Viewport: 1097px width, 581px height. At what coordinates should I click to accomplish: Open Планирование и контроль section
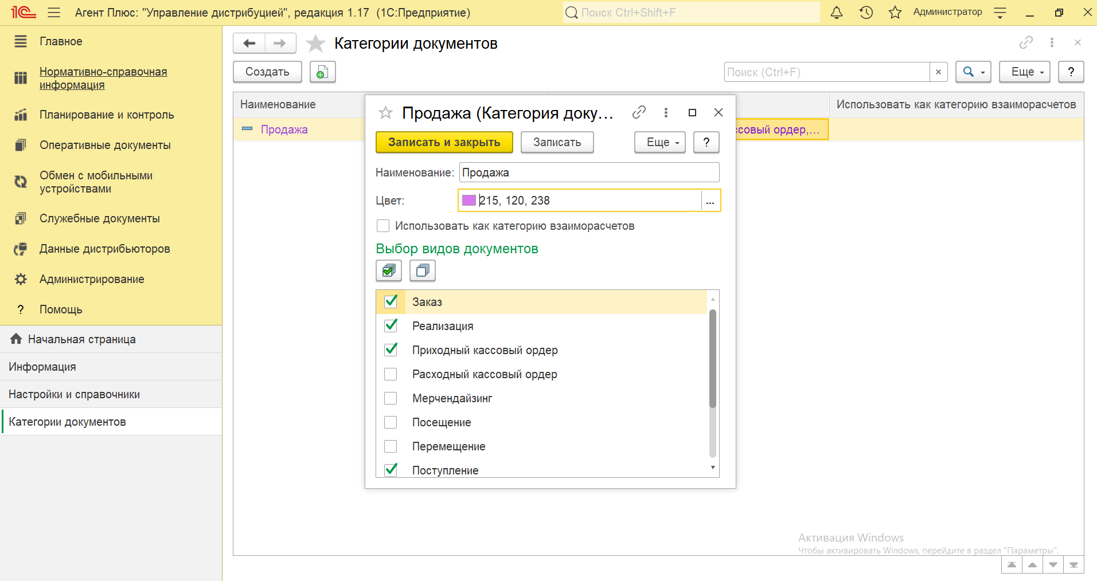[107, 115]
